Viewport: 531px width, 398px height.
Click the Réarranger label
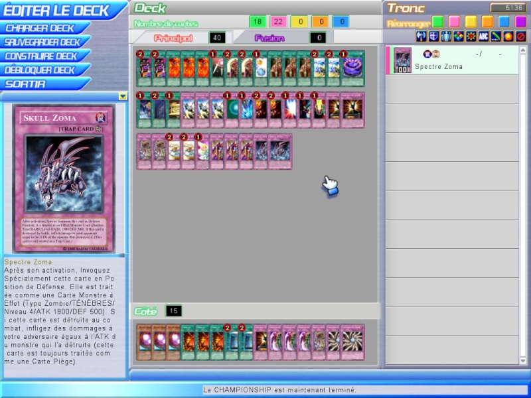pyautogui.click(x=408, y=23)
